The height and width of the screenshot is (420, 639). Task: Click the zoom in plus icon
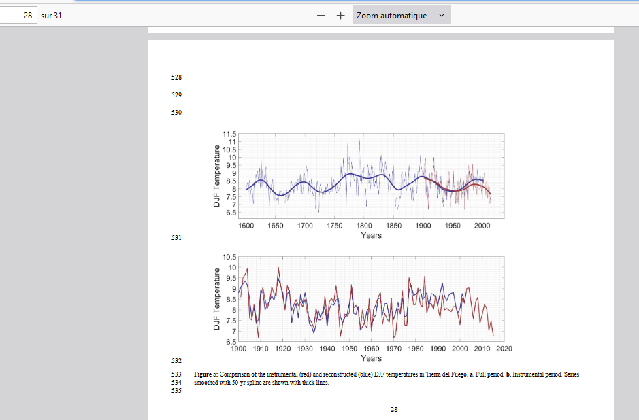coord(340,15)
